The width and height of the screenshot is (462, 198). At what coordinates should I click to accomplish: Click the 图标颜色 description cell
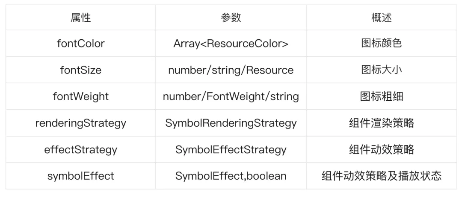click(x=382, y=44)
